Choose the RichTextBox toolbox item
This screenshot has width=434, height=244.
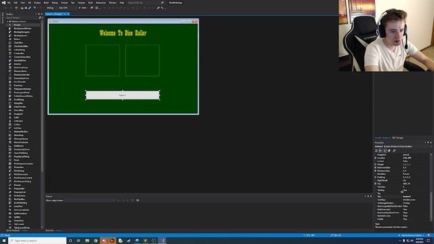tap(20, 199)
